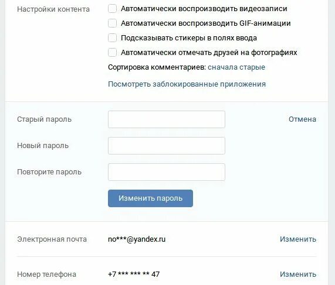335x285 pixels.
Task: Open comment sorting dropdown 'сначала старые'
Action: 236,67
